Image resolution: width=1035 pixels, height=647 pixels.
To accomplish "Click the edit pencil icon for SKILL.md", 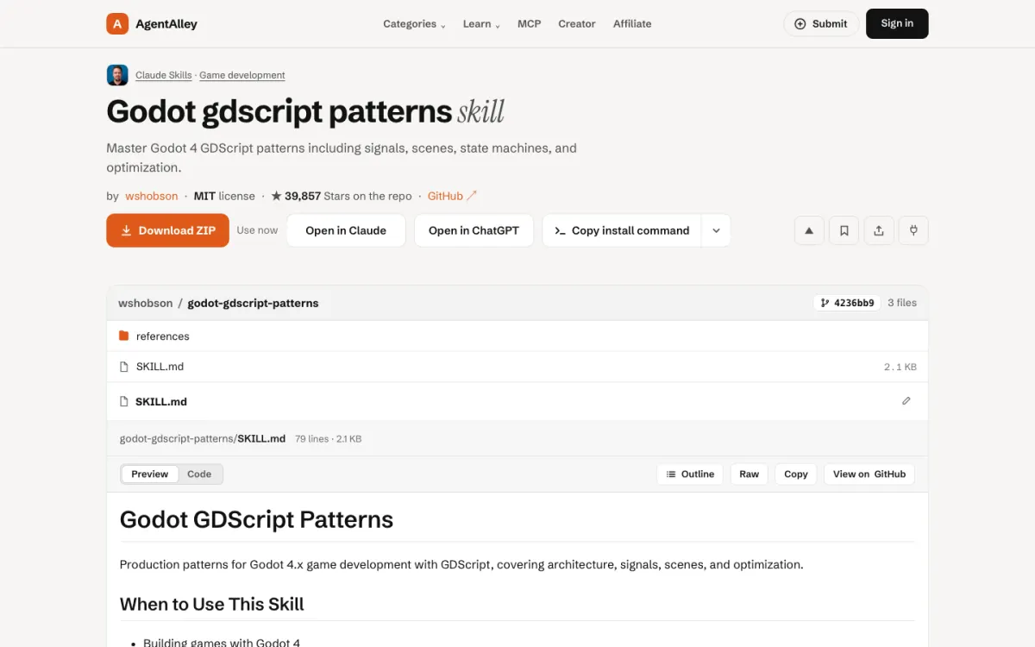I will (x=906, y=401).
